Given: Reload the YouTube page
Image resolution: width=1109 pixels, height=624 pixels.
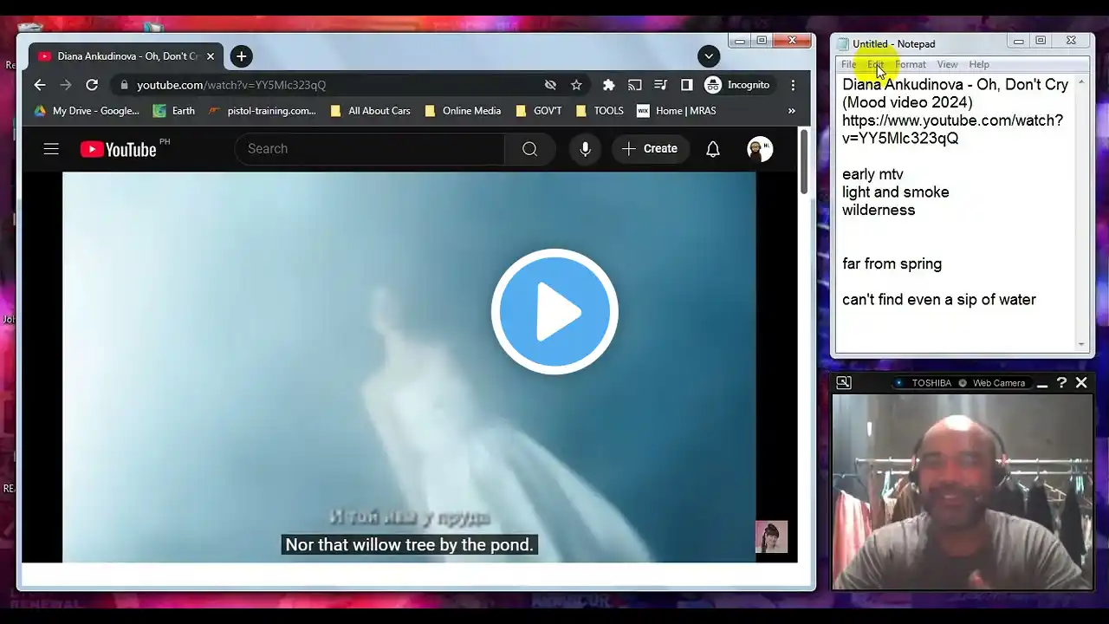Looking at the screenshot, I should point(92,85).
